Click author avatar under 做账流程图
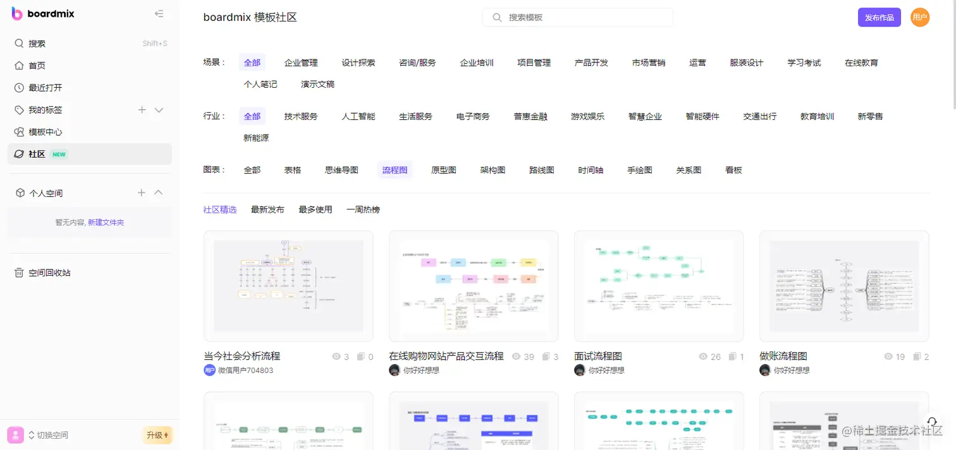Image resolution: width=956 pixels, height=450 pixels. pos(765,370)
